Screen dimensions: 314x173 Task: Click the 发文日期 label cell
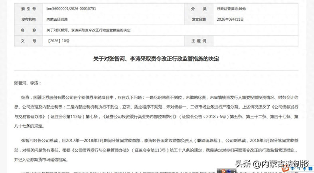click(199, 19)
